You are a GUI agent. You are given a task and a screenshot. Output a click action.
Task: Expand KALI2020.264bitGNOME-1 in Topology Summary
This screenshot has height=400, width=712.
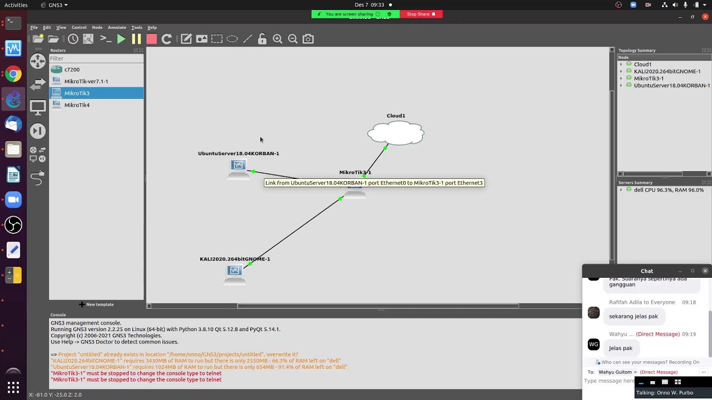pos(621,72)
